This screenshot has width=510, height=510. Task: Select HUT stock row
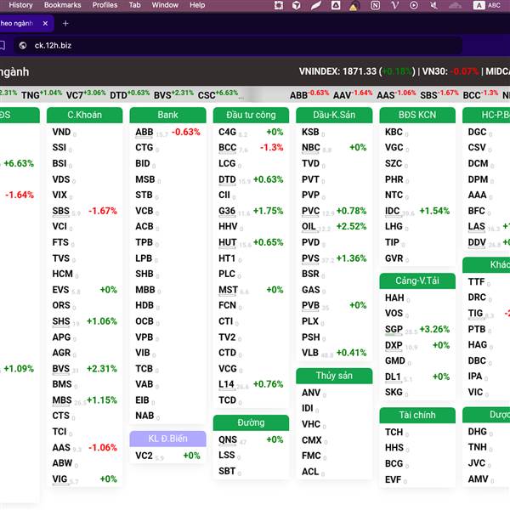(x=251, y=242)
